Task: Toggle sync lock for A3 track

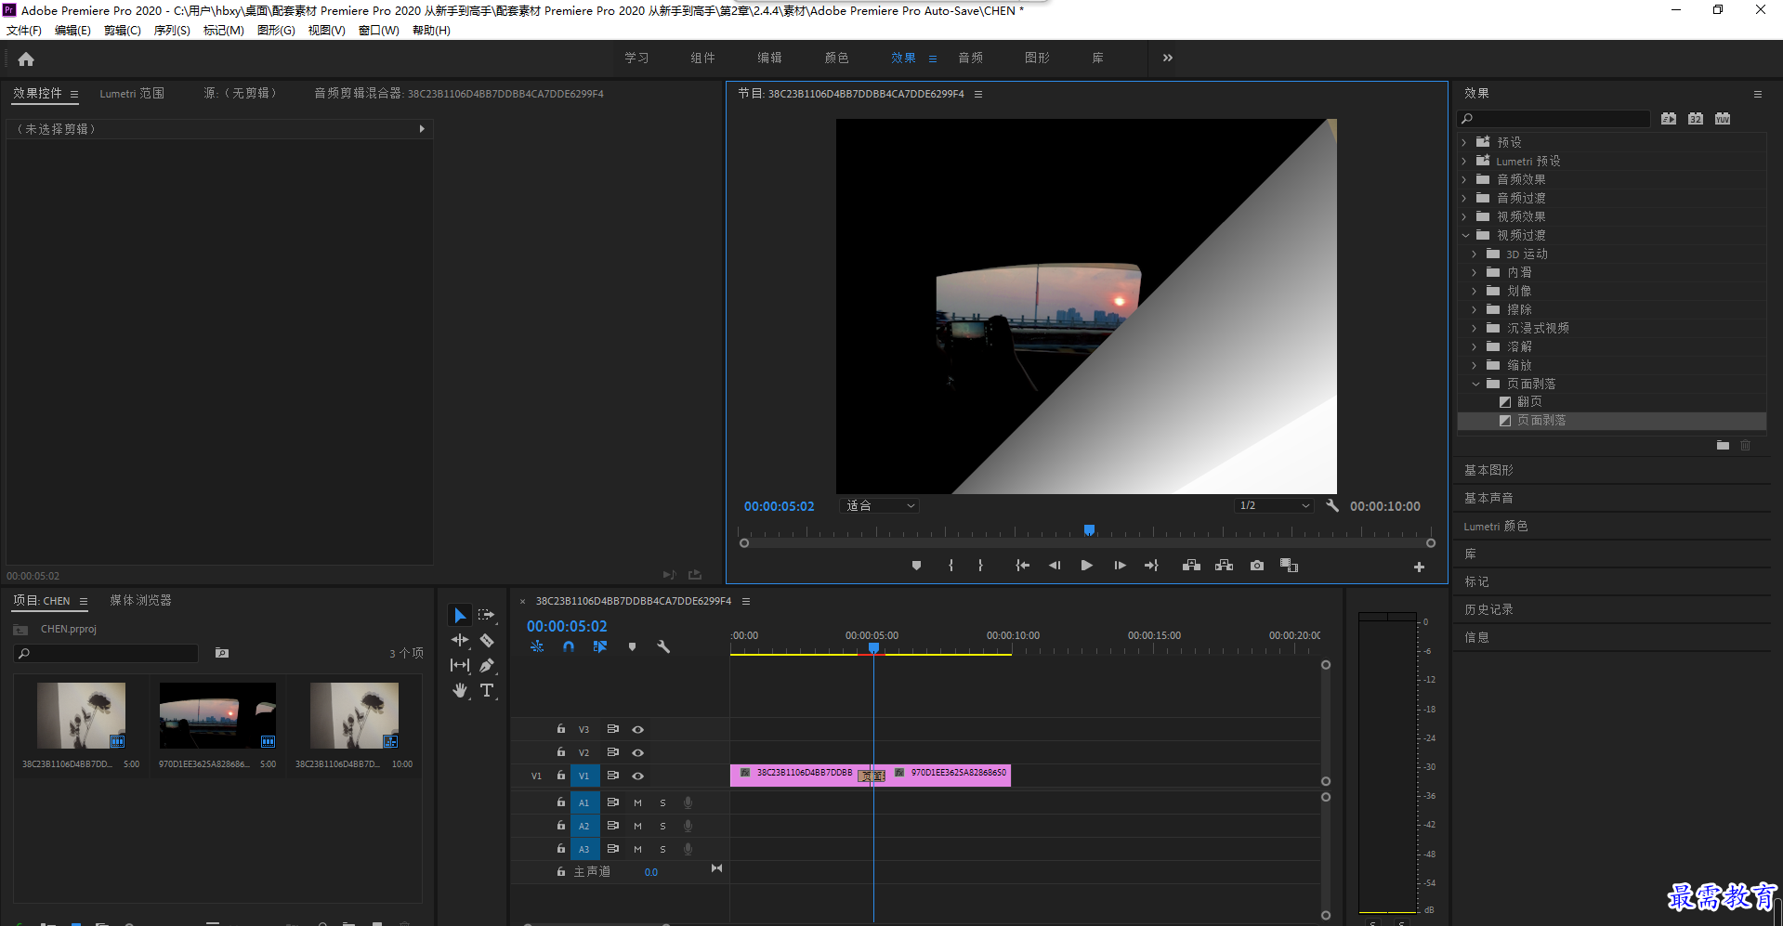Action: (612, 849)
